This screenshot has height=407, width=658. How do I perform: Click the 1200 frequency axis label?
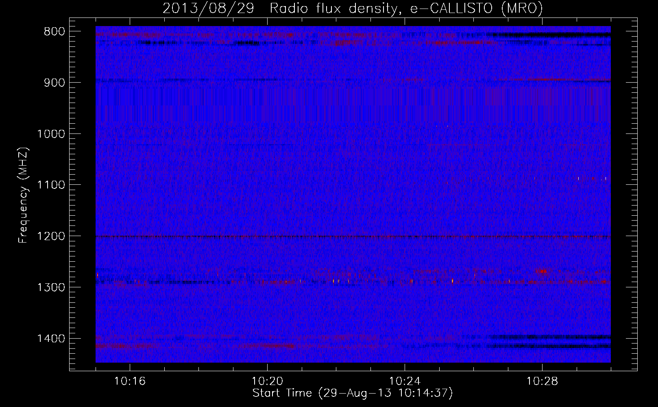(51, 236)
